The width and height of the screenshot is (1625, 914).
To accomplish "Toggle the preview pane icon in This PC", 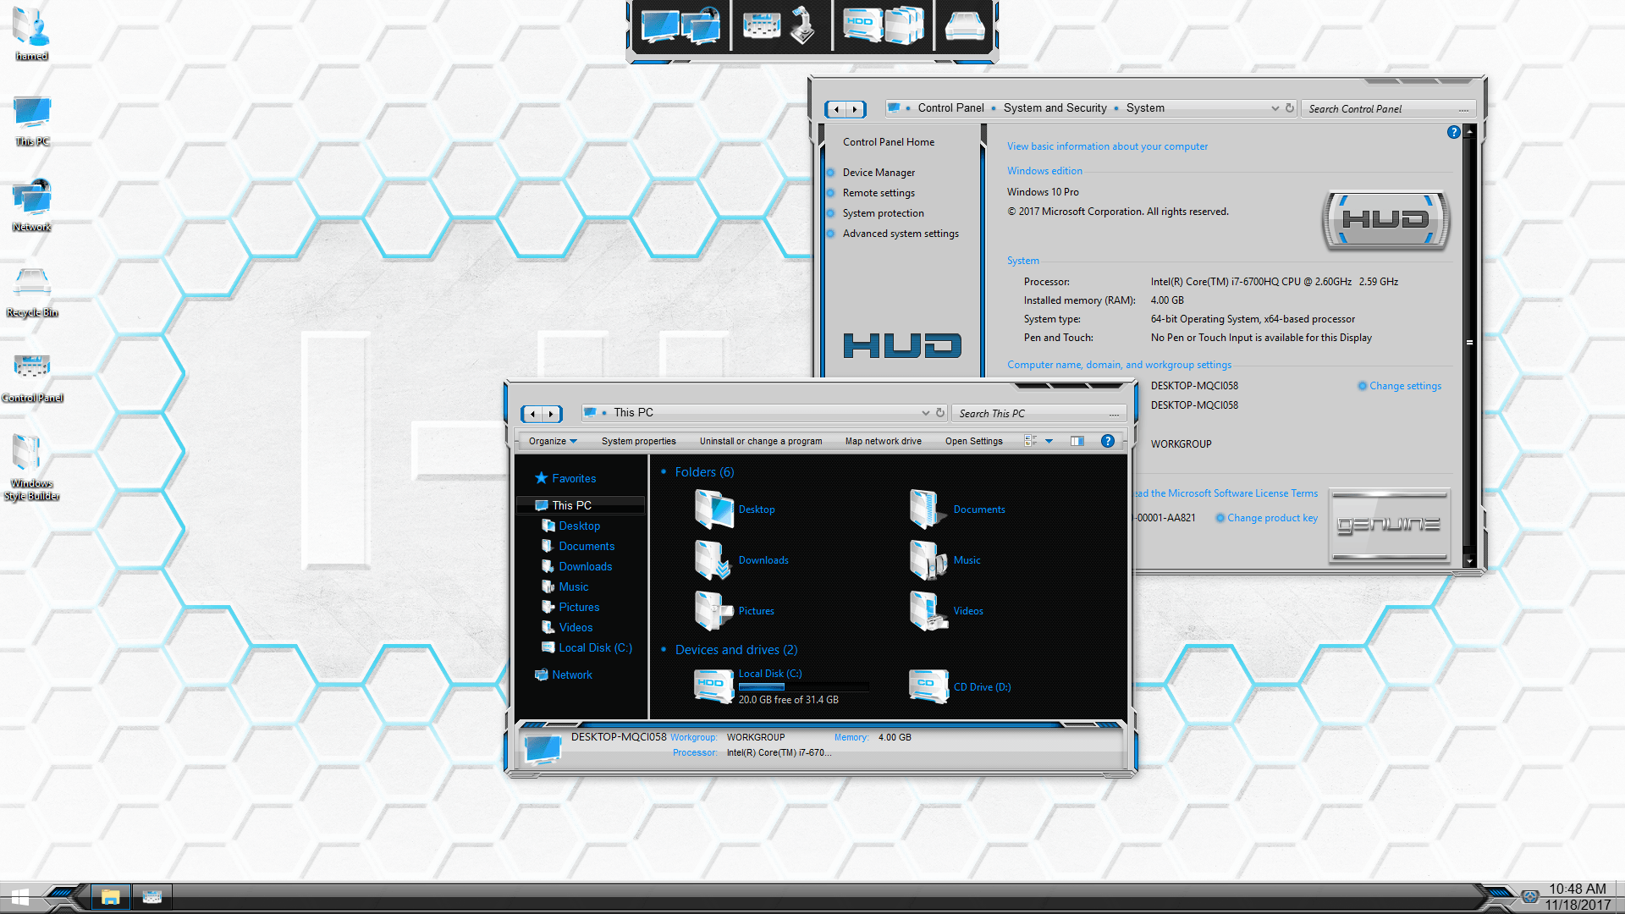I will tap(1077, 441).
